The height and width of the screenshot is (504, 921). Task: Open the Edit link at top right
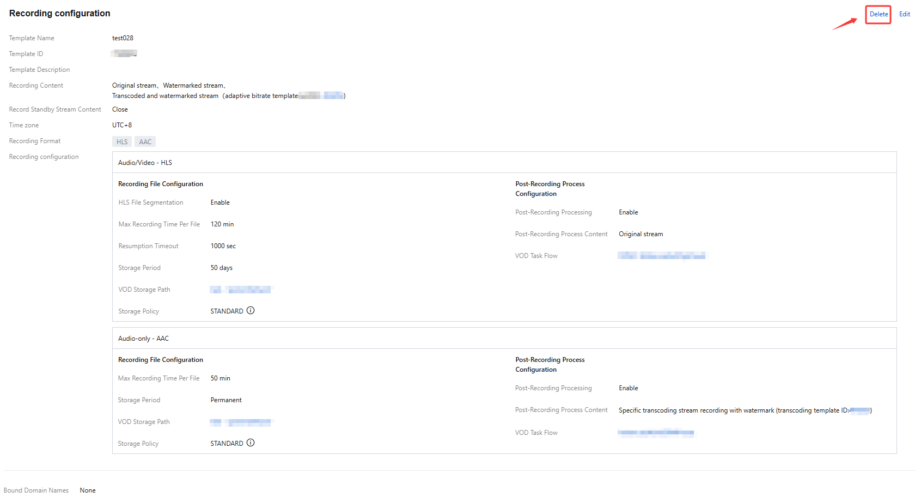904,14
